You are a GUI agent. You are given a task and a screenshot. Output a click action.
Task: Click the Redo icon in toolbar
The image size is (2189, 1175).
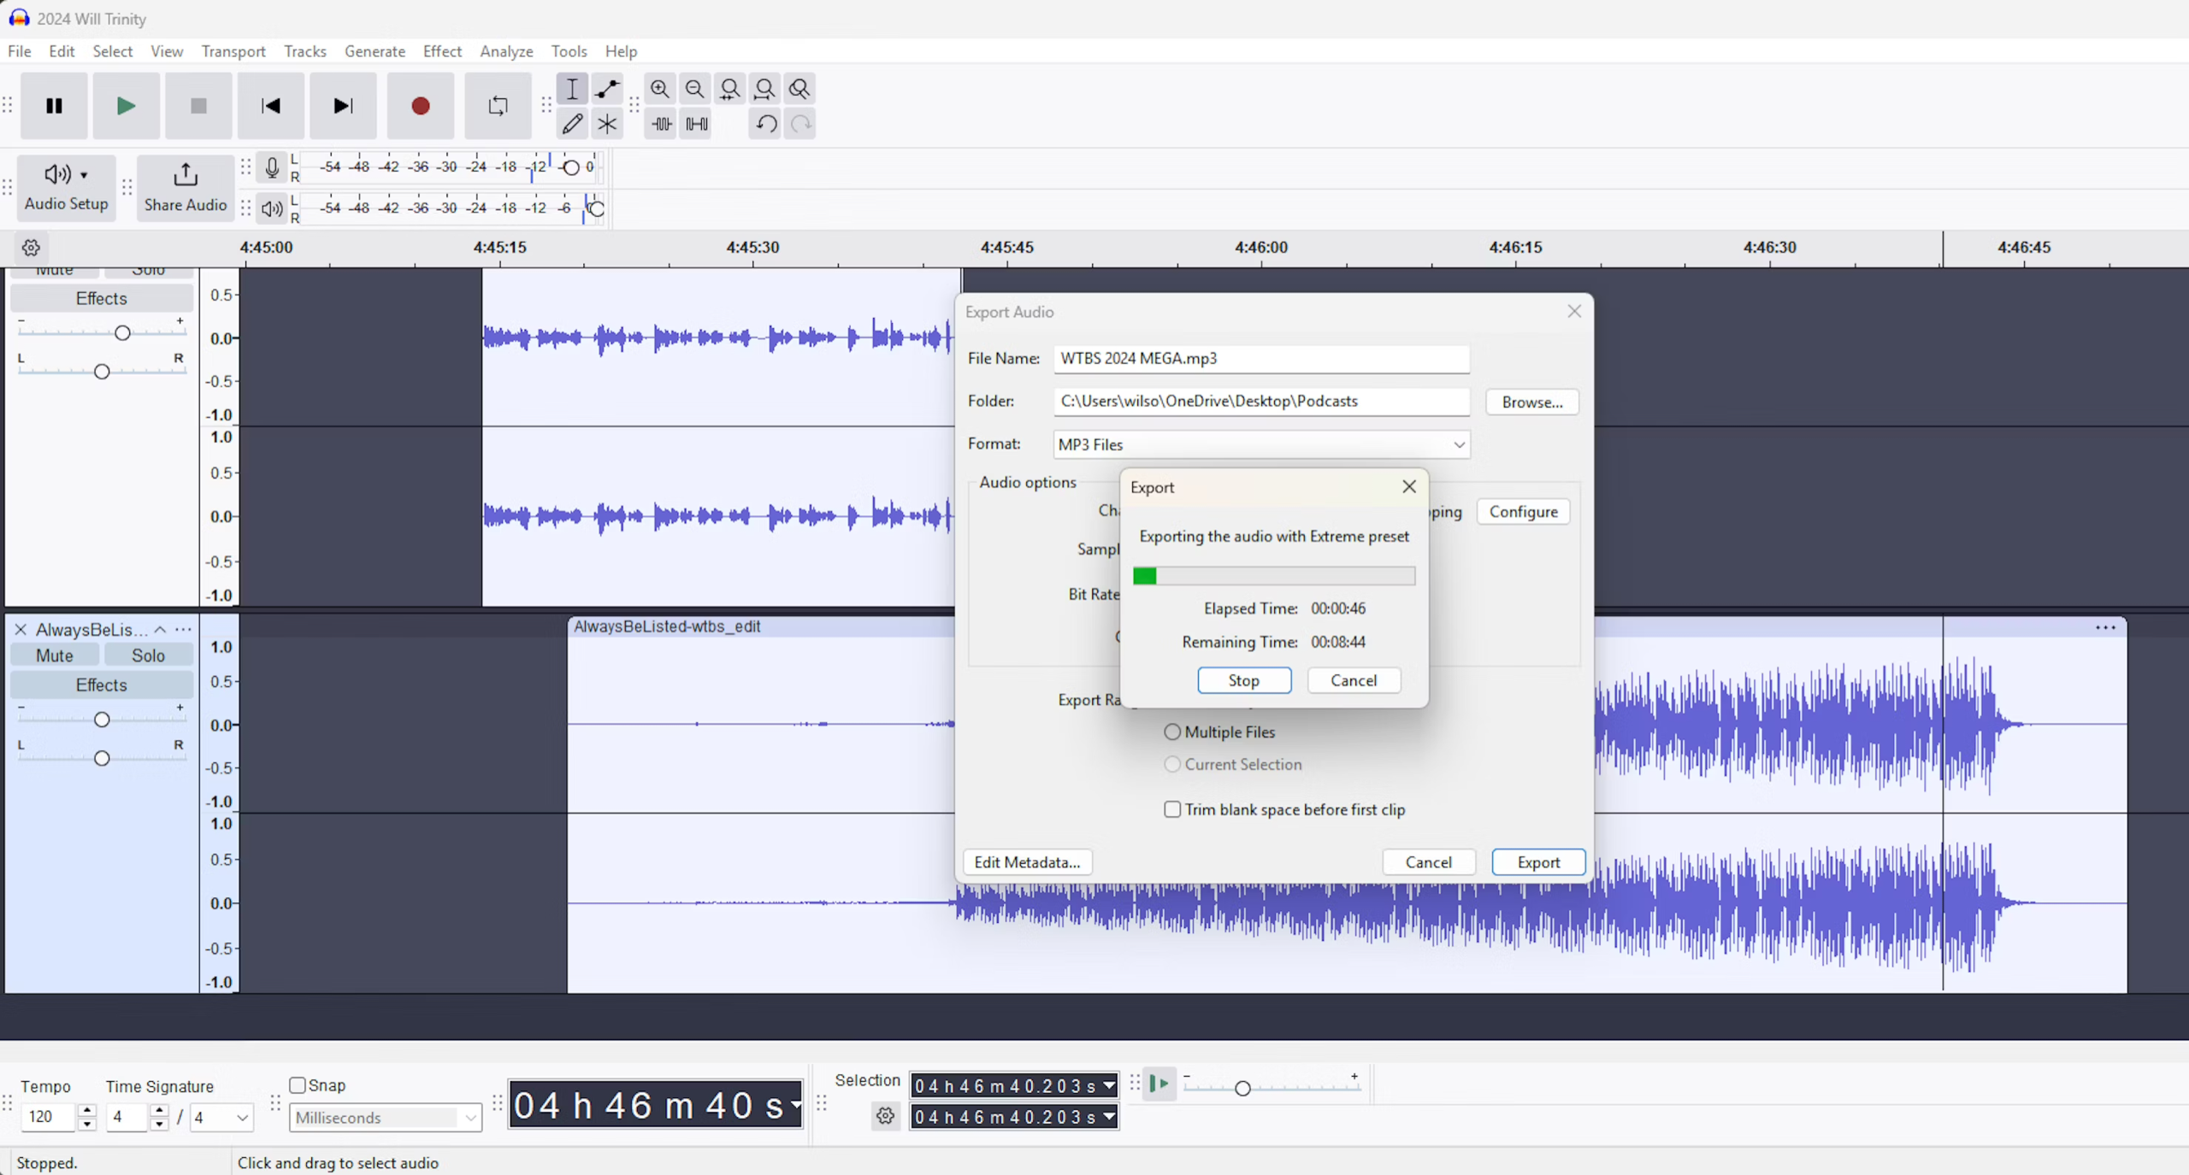coord(800,123)
